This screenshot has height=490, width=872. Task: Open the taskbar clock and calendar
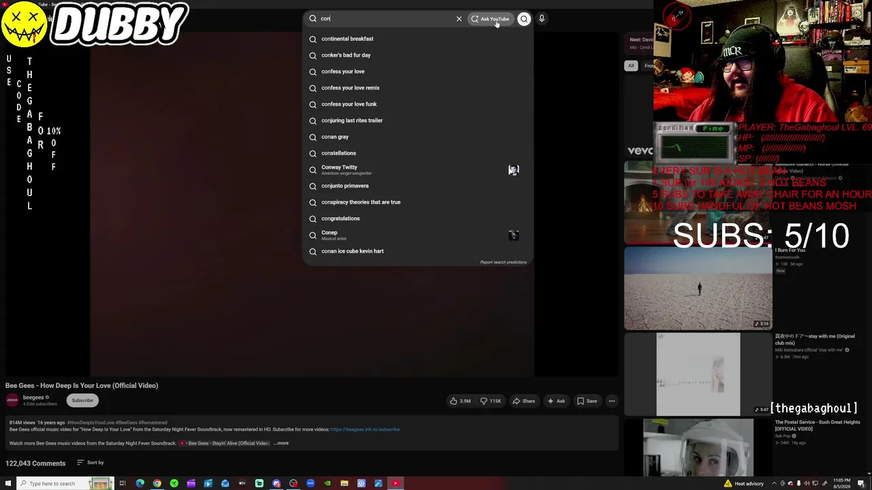click(841, 483)
